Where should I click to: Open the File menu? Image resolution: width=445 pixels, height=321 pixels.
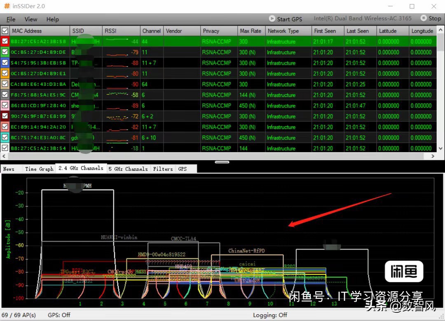[x=11, y=19]
